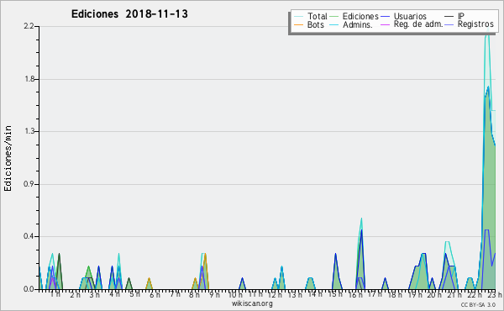Click the 5 h x-axis label

[x=134, y=294]
